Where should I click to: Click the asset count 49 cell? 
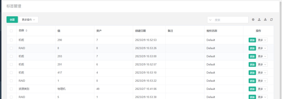(x=98, y=89)
